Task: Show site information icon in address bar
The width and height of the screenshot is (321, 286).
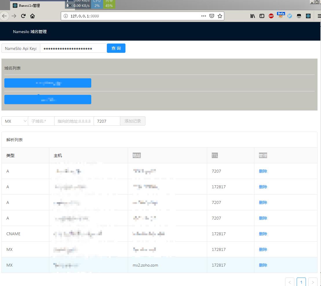Action: pos(66,16)
